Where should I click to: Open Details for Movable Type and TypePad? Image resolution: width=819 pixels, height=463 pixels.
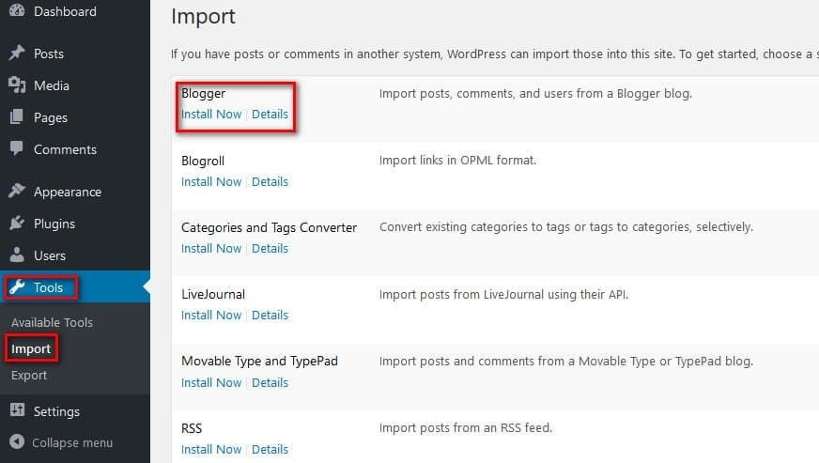(270, 383)
